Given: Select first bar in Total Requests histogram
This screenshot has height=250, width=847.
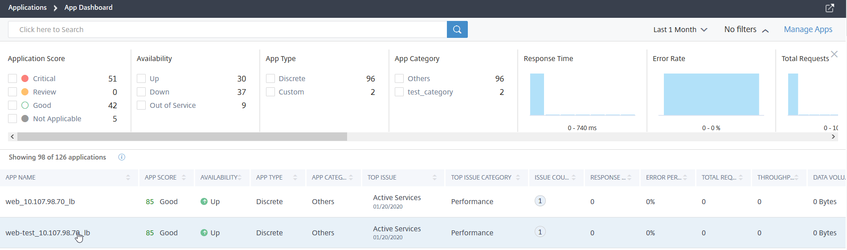Looking at the screenshot, I should (x=793, y=94).
